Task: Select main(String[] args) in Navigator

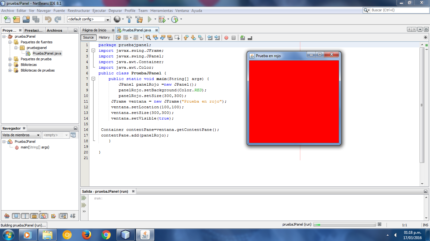Action: (35, 147)
